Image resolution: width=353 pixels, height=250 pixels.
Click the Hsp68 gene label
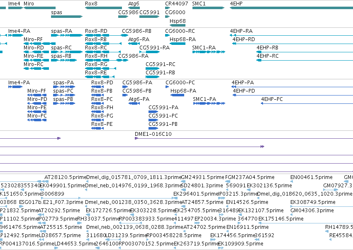(178, 21)
